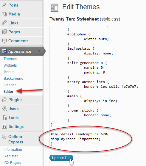Viewport: 146px width, 166px height.
Task: Click the Plugins plug icon
Action: tap(4, 100)
